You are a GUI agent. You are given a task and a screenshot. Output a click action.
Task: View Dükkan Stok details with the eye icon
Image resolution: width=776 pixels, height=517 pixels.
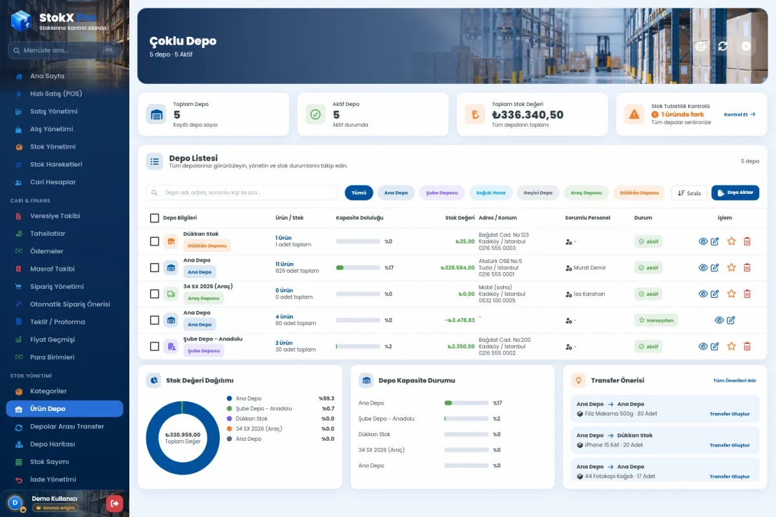tap(703, 241)
